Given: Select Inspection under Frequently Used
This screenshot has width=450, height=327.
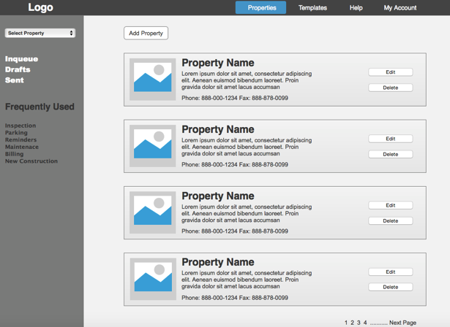Looking at the screenshot, I should tap(20, 126).
